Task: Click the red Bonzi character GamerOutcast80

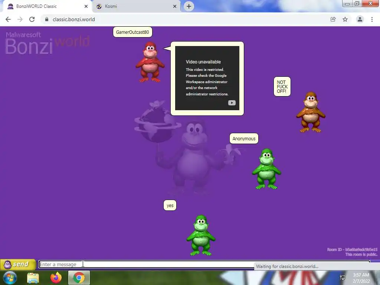Action: click(x=150, y=62)
